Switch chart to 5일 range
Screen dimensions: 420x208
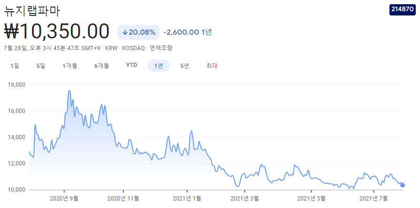tap(41, 66)
